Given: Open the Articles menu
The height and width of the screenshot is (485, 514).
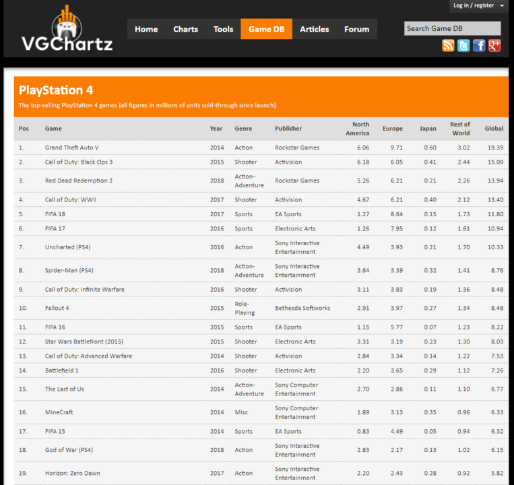Looking at the screenshot, I should pos(315,29).
